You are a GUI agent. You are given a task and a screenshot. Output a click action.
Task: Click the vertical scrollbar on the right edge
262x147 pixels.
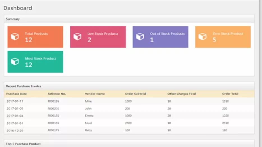pos(261,73)
